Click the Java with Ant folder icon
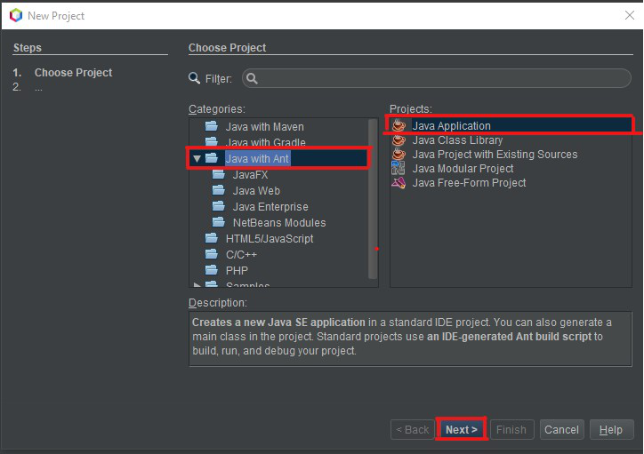 coord(211,158)
